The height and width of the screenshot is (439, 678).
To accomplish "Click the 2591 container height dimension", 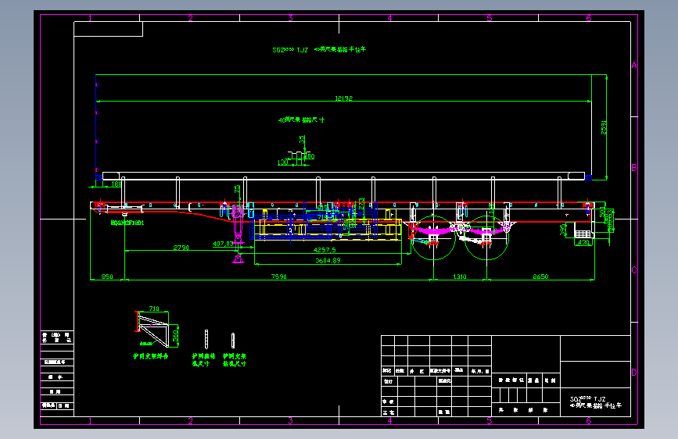I will tap(604, 128).
